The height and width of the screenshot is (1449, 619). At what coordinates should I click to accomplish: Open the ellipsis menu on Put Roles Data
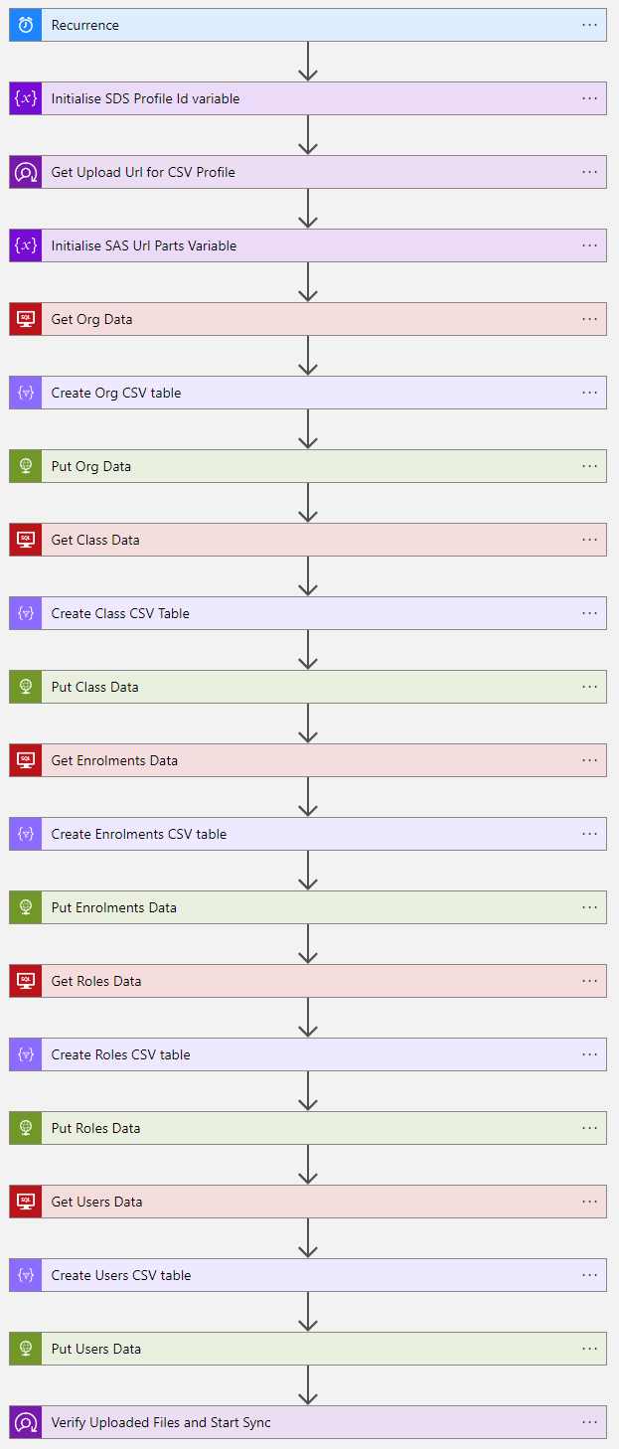(x=589, y=1128)
